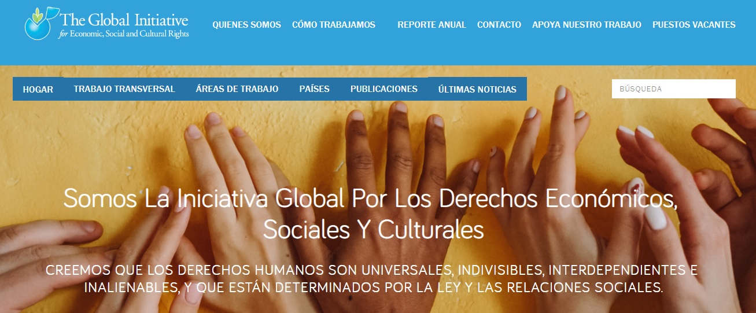Open the Quienes Somos menu

point(246,25)
